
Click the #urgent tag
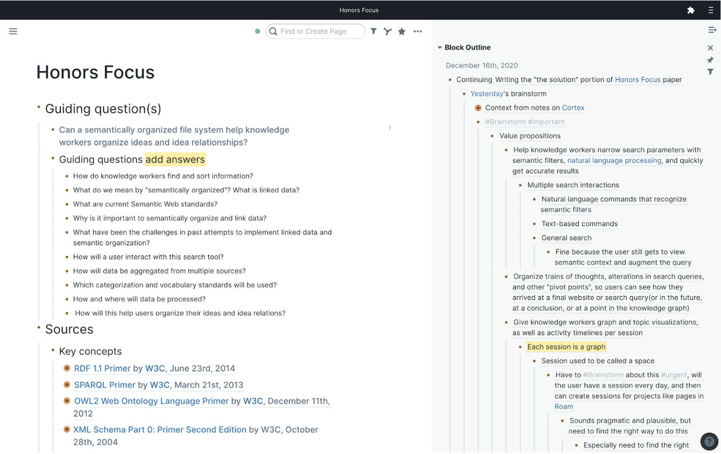point(674,375)
